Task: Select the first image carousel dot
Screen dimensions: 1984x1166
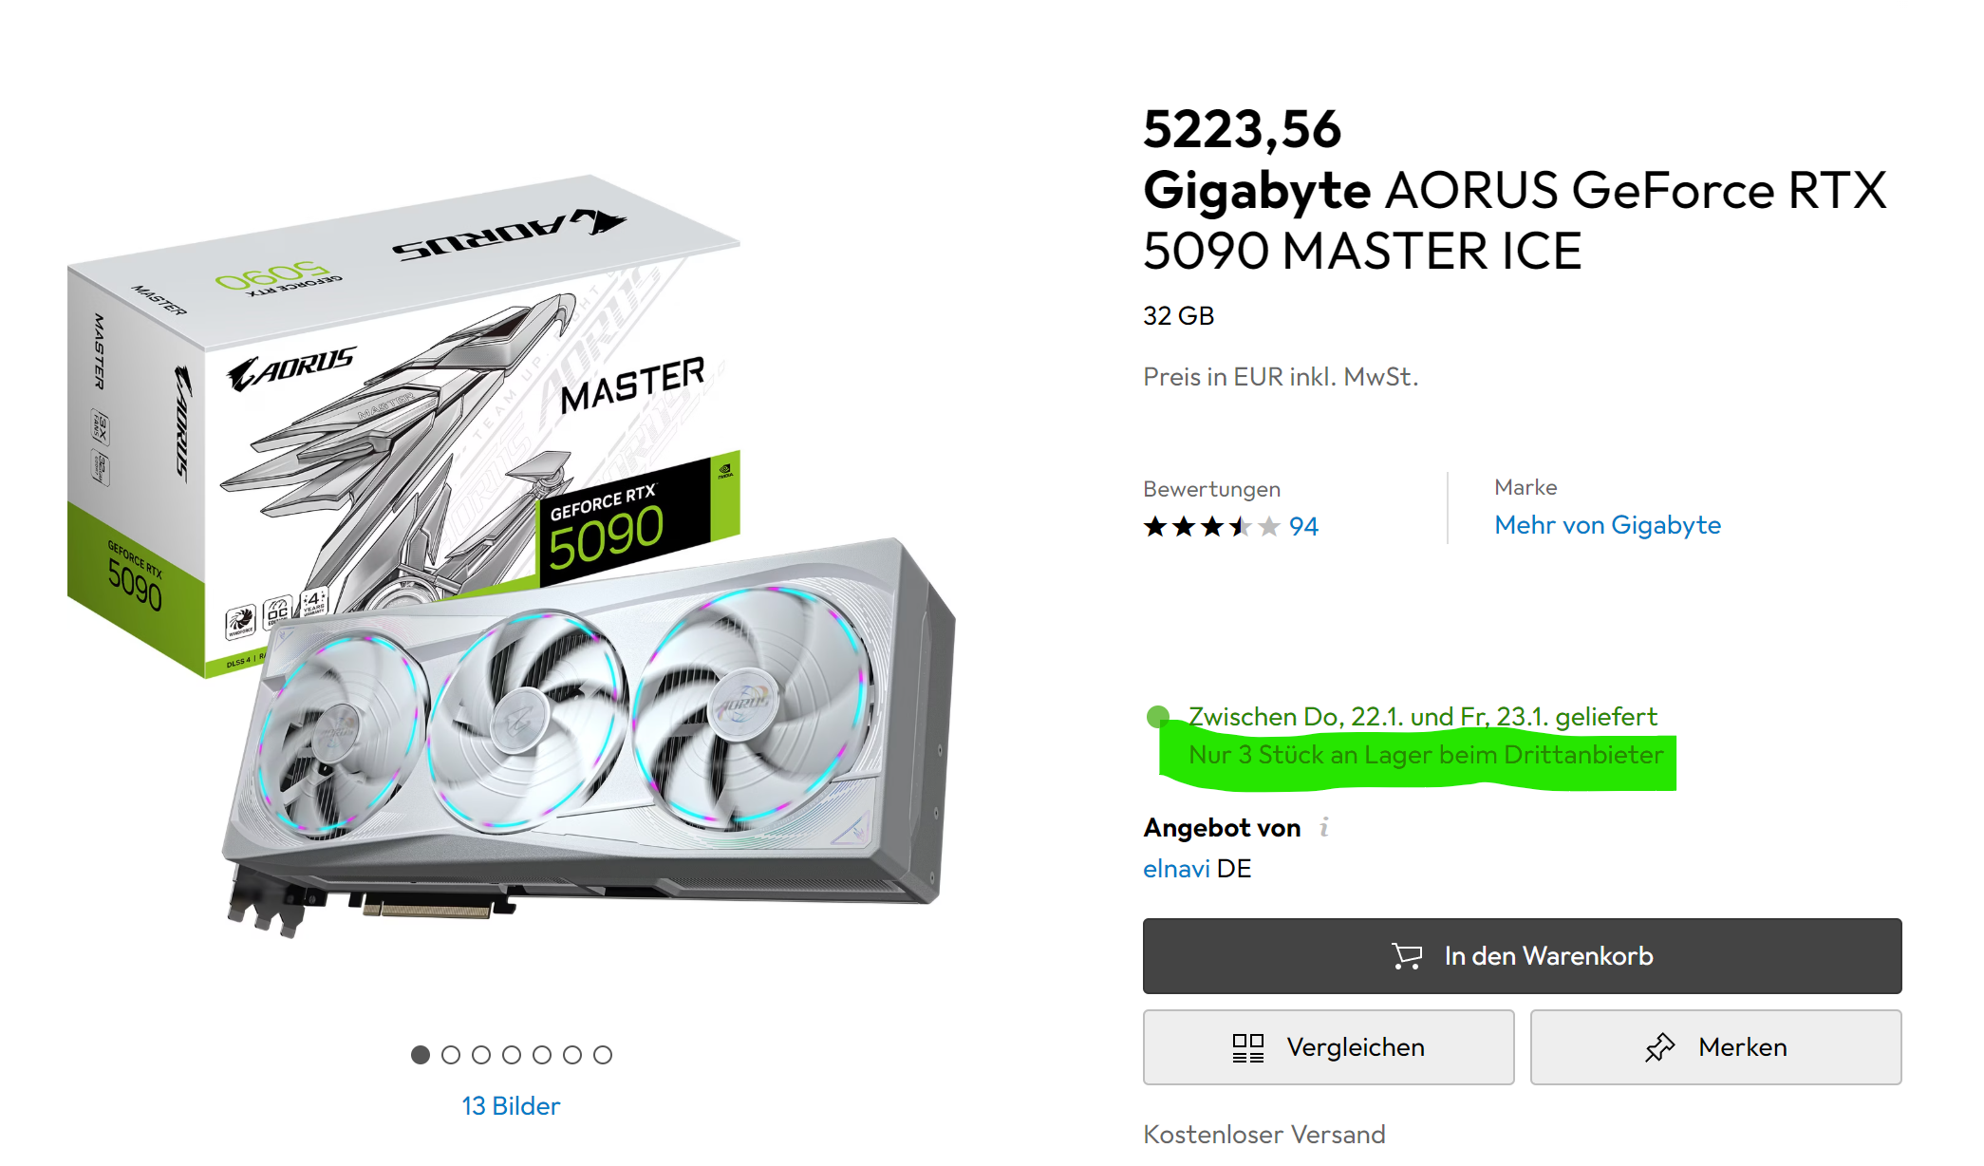Action: coord(421,1055)
